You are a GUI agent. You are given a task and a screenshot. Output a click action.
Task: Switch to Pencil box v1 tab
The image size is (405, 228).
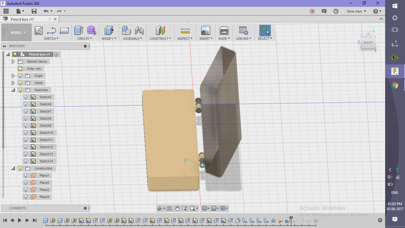pos(23,19)
